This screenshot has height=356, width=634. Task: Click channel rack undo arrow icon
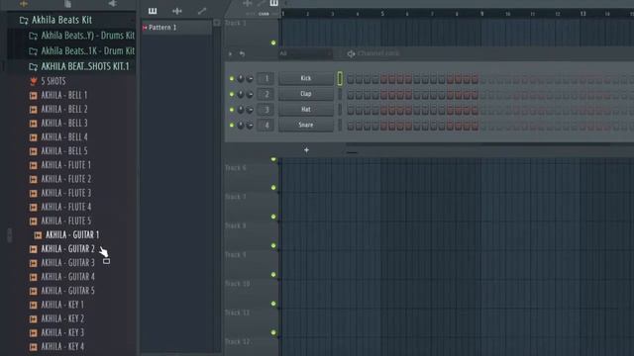click(x=242, y=53)
